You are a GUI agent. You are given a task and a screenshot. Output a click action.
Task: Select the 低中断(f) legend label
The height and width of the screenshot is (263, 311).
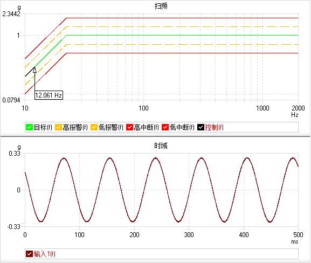(182, 127)
